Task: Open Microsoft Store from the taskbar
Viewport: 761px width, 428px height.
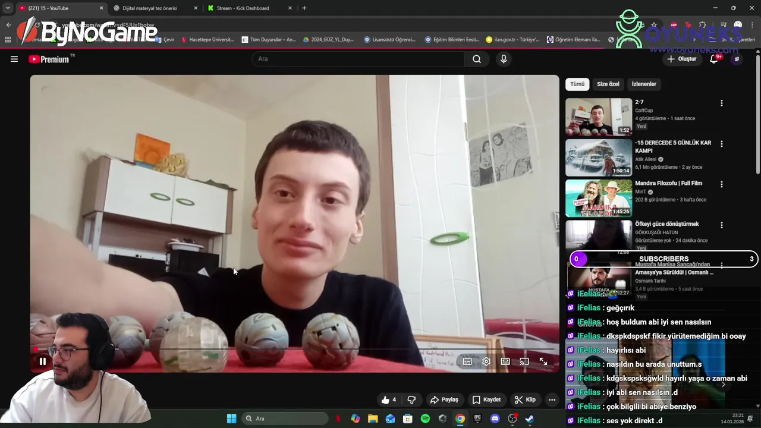Action: 408,418
